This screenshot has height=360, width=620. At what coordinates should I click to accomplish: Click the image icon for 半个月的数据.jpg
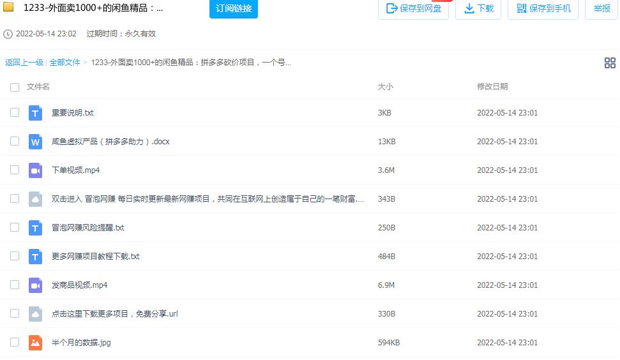(35, 343)
